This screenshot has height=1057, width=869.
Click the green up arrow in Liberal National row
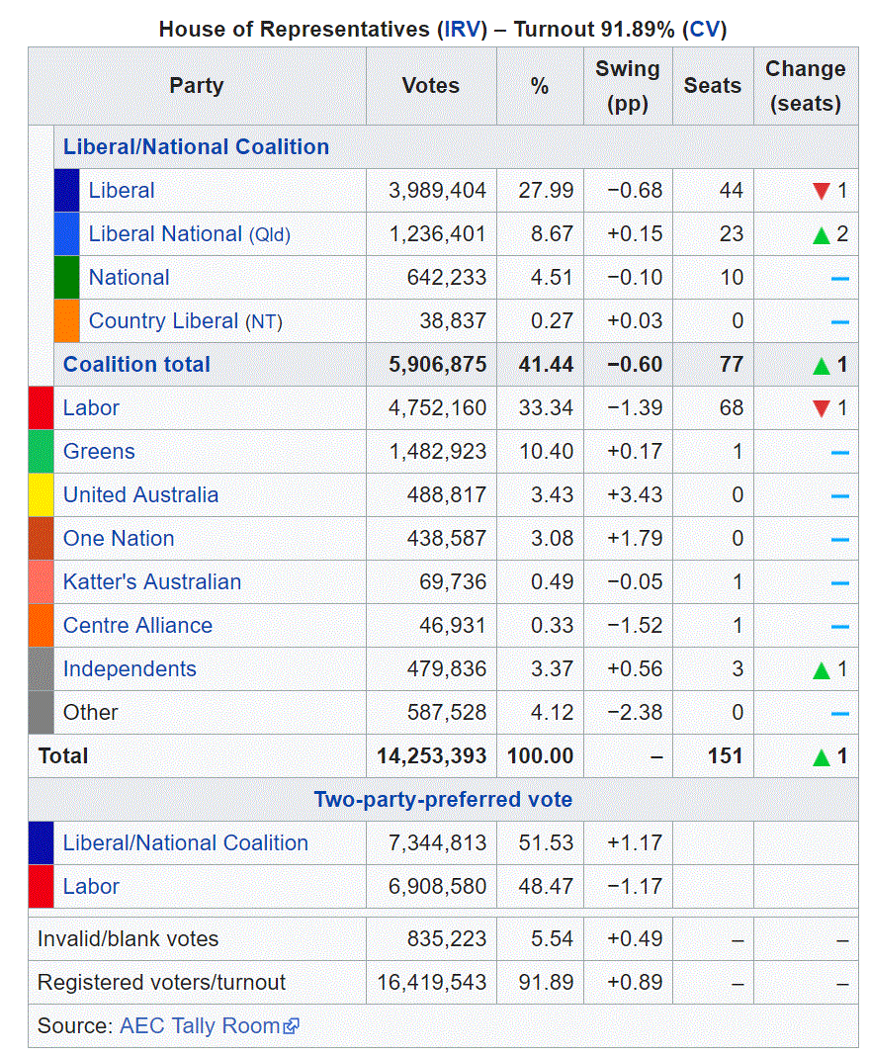[x=821, y=235]
